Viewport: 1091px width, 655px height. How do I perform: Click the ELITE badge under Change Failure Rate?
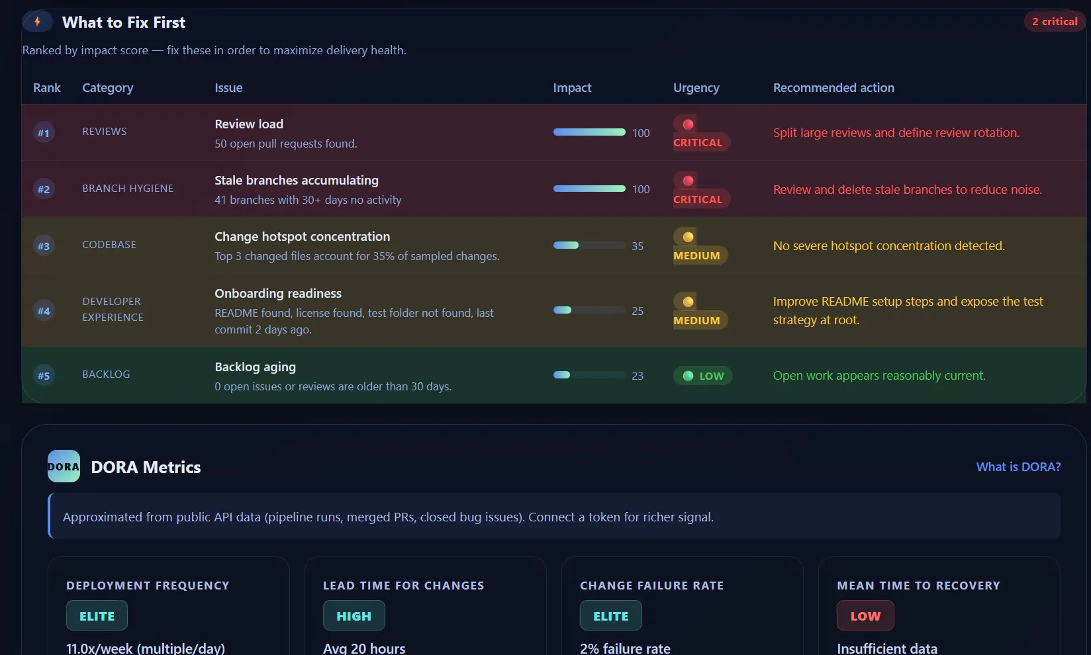610,616
